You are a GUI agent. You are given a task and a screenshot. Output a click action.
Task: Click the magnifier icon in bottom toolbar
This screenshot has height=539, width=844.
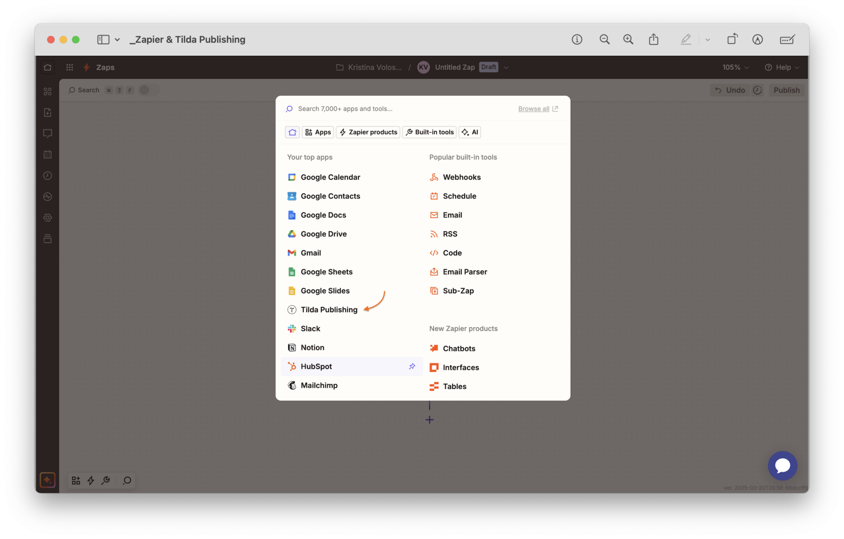[x=127, y=480]
